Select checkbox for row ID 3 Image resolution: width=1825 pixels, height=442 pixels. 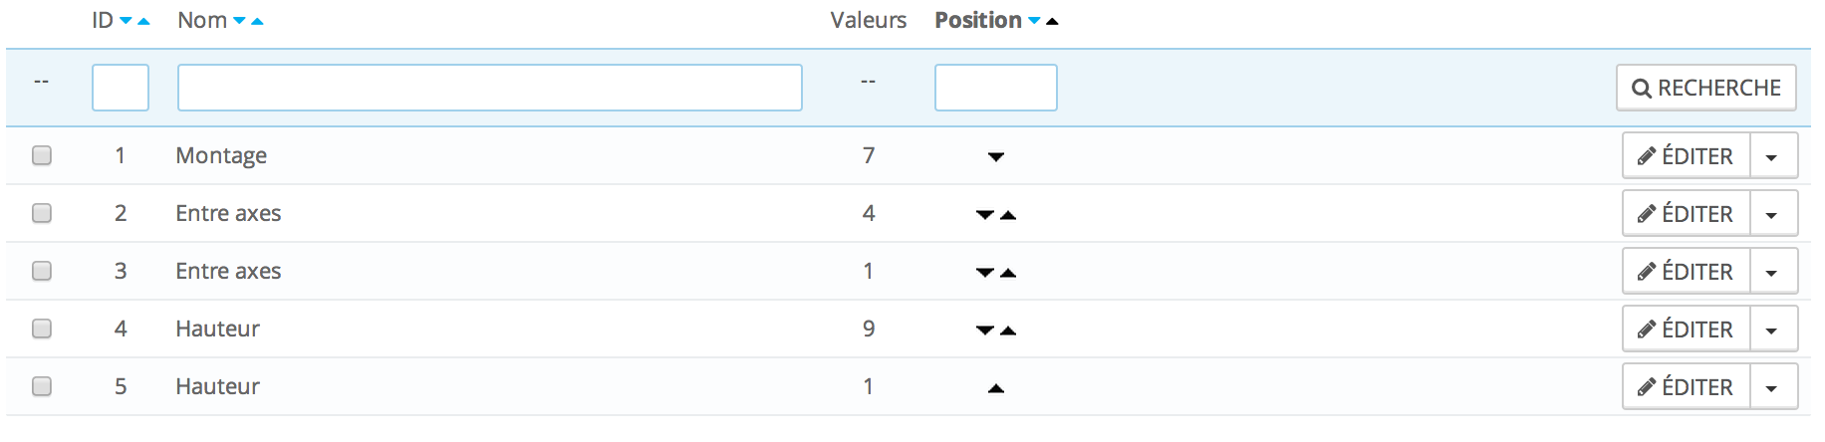42,271
